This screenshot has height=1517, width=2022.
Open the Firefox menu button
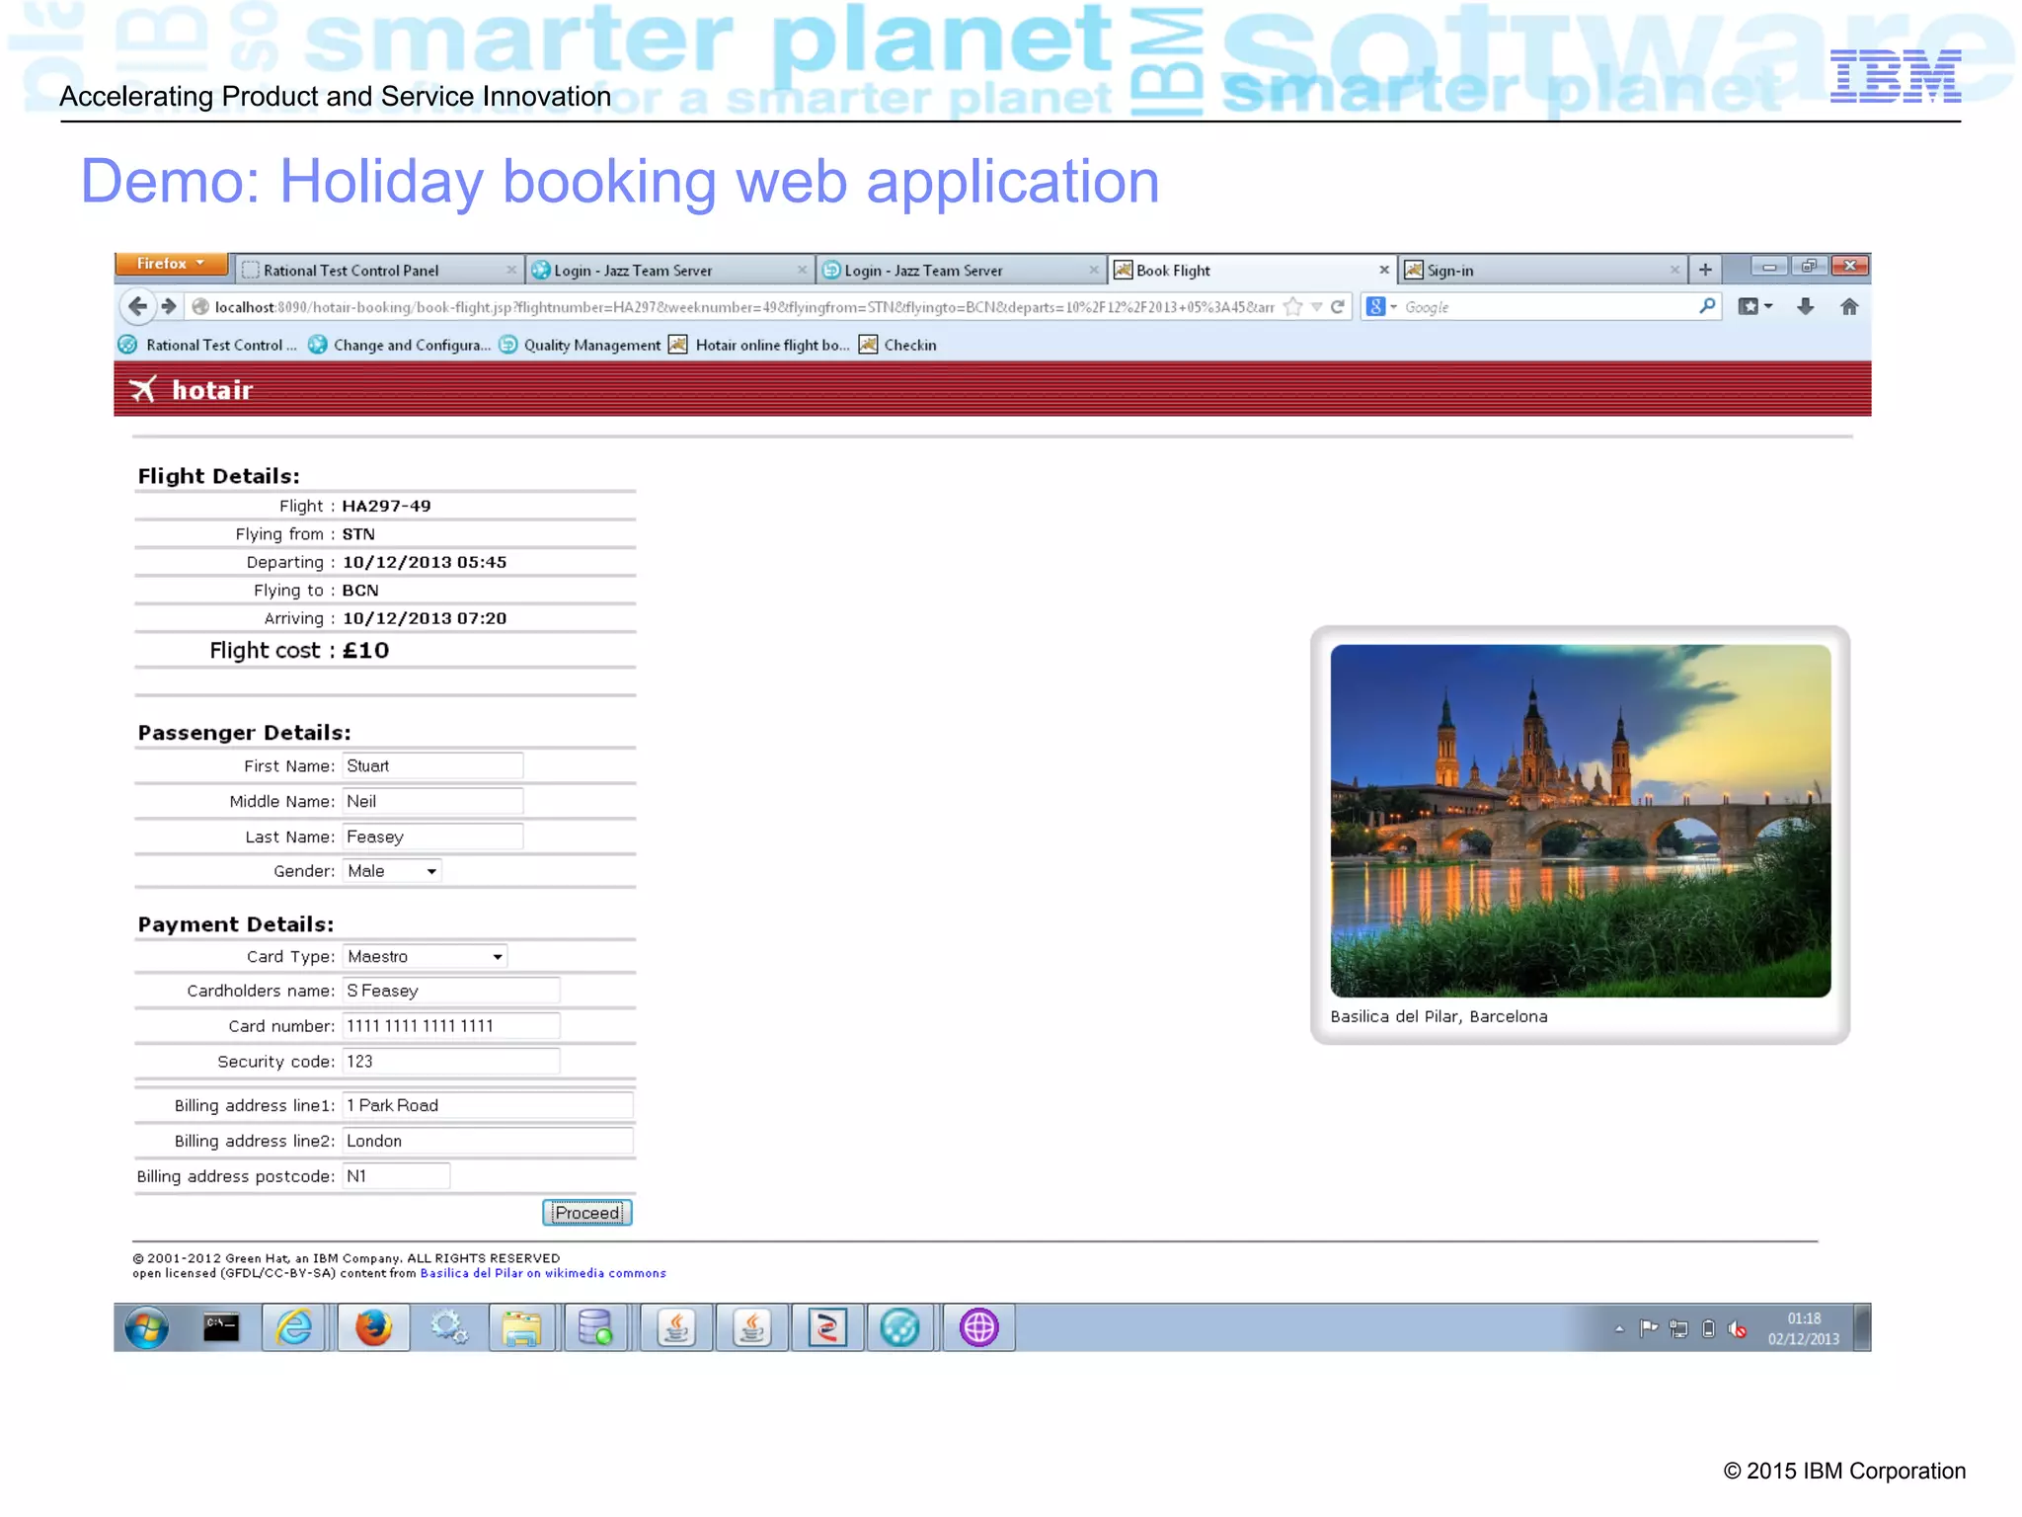click(172, 264)
